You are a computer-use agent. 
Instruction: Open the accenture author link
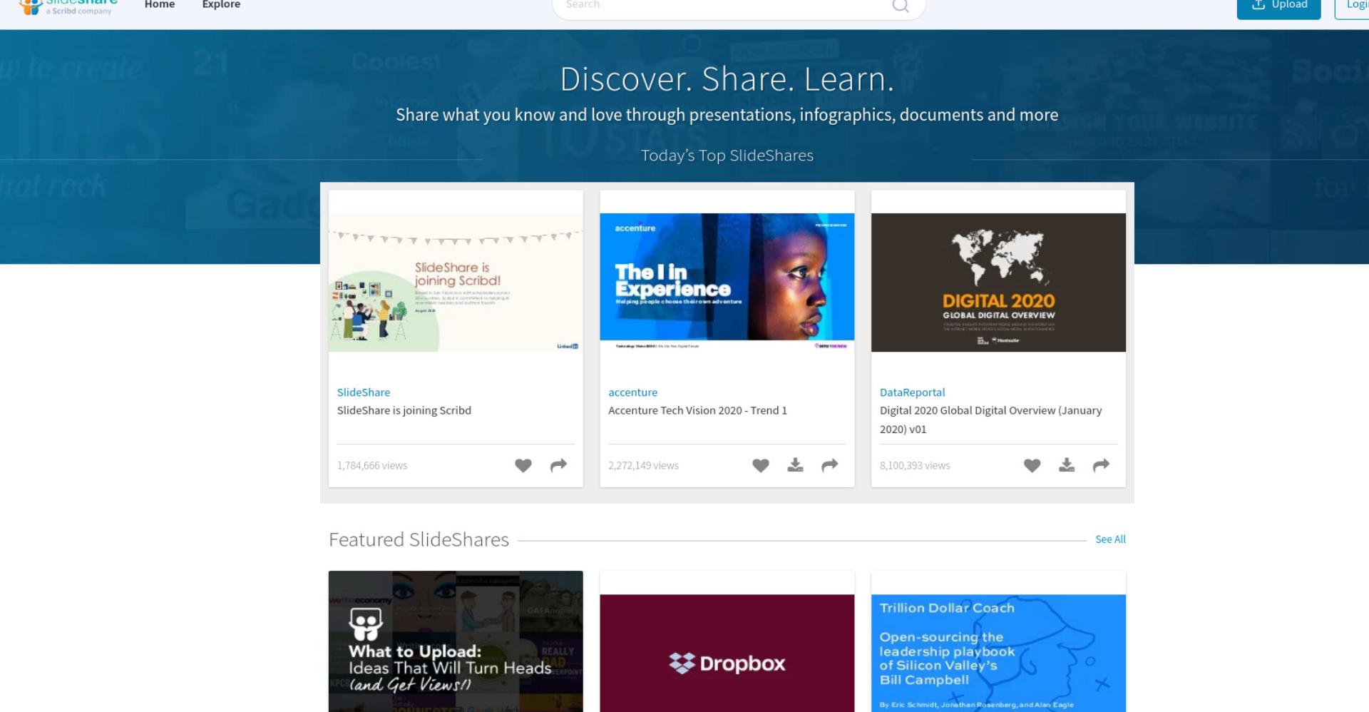(632, 392)
